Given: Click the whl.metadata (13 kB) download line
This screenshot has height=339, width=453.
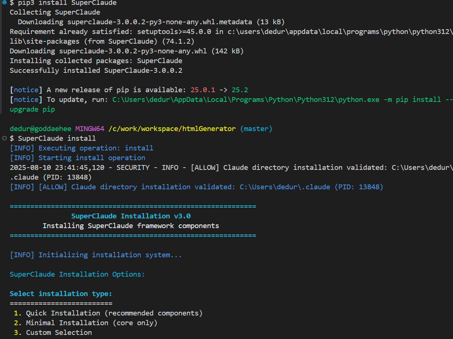Looking at the screenshot, I should 151,22.
